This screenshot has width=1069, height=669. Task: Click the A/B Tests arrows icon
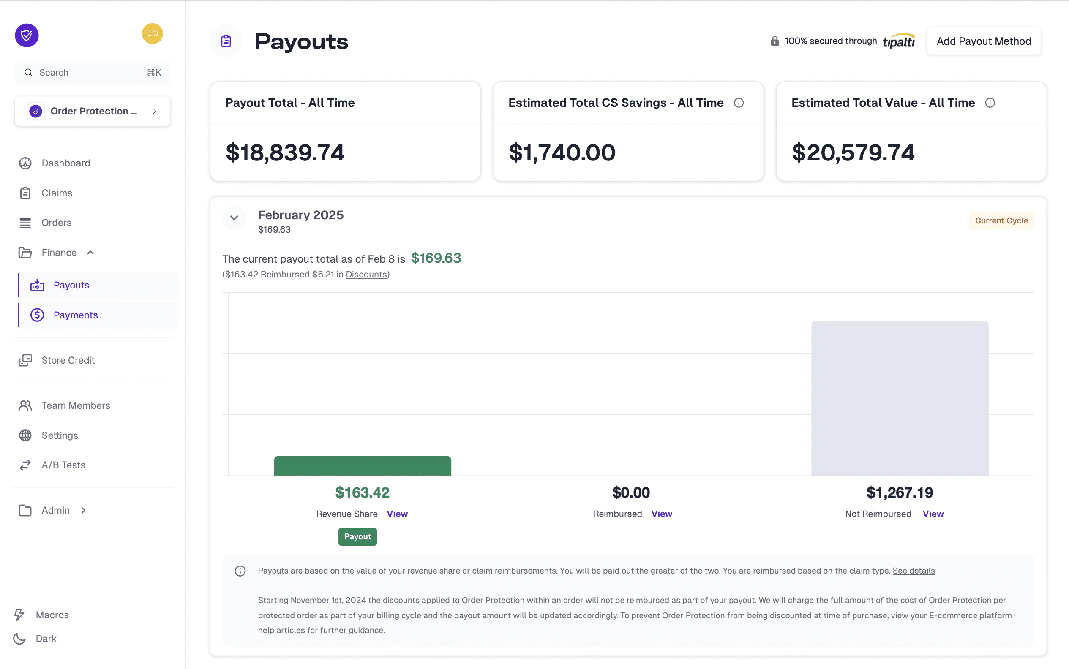coord(25,465)
